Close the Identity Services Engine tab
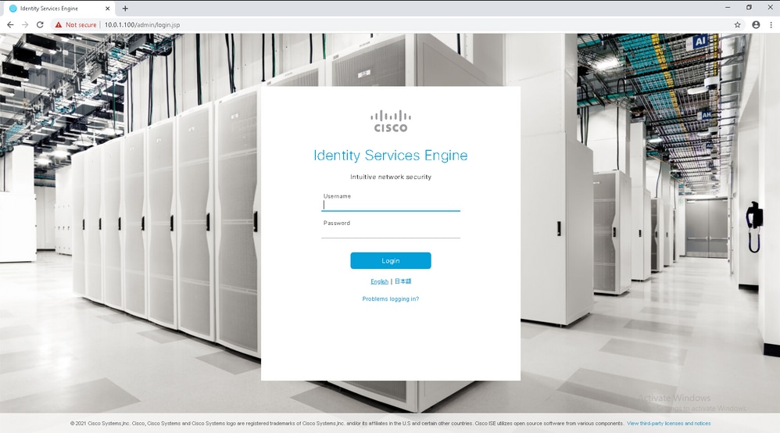This screenshot has width=780, height=433. point(107,9)
